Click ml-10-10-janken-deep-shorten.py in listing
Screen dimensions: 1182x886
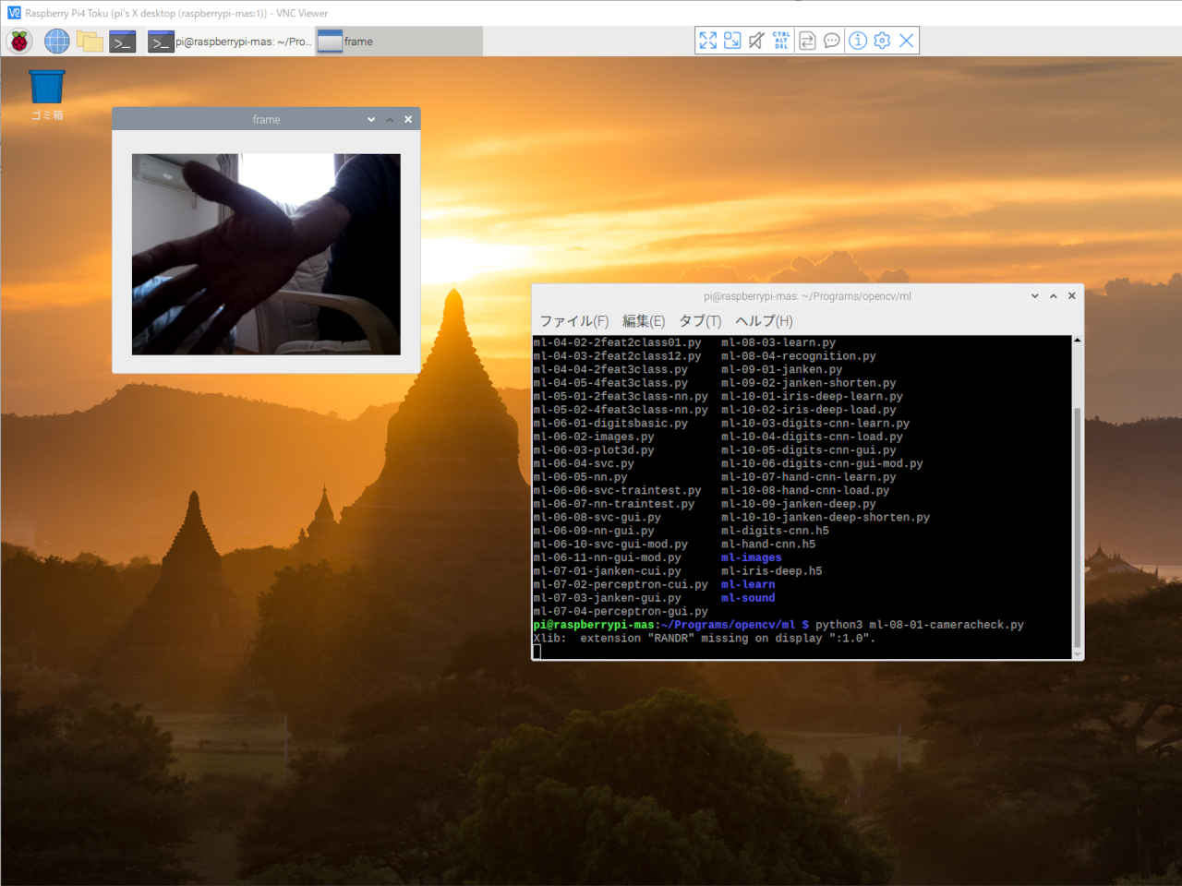[825, 518]
